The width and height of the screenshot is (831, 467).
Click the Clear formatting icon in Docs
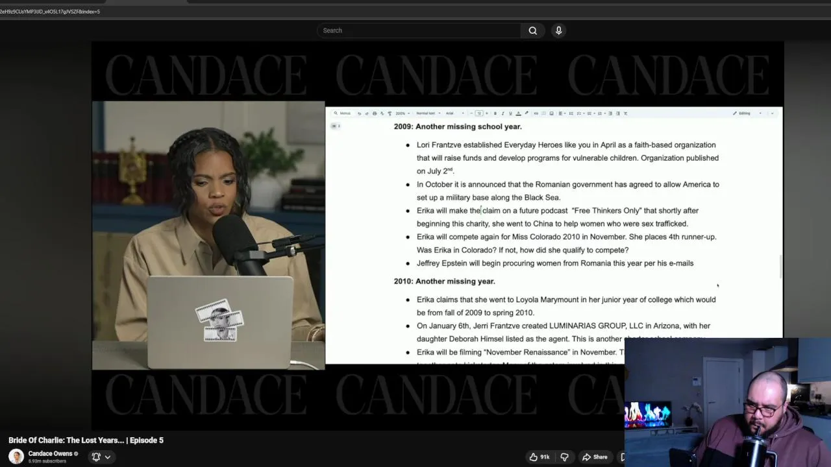tap(626, 113)
